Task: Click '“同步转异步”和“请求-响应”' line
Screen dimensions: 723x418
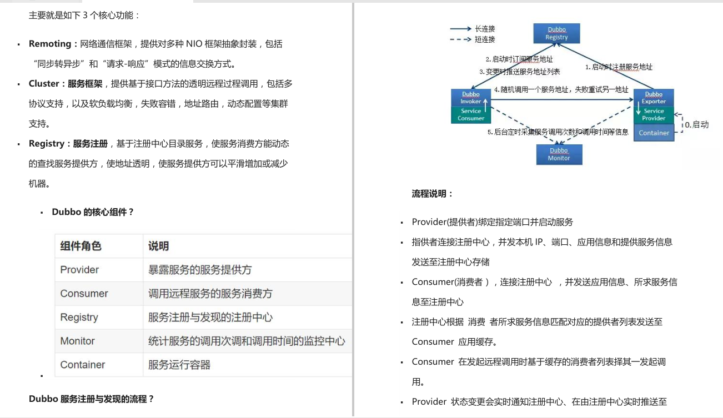Action: [134, 64]
